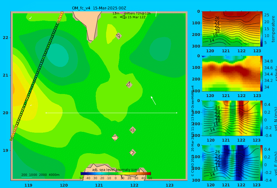
Task: Click the temperature cross-section panel
Action: (x=231, y=29)
